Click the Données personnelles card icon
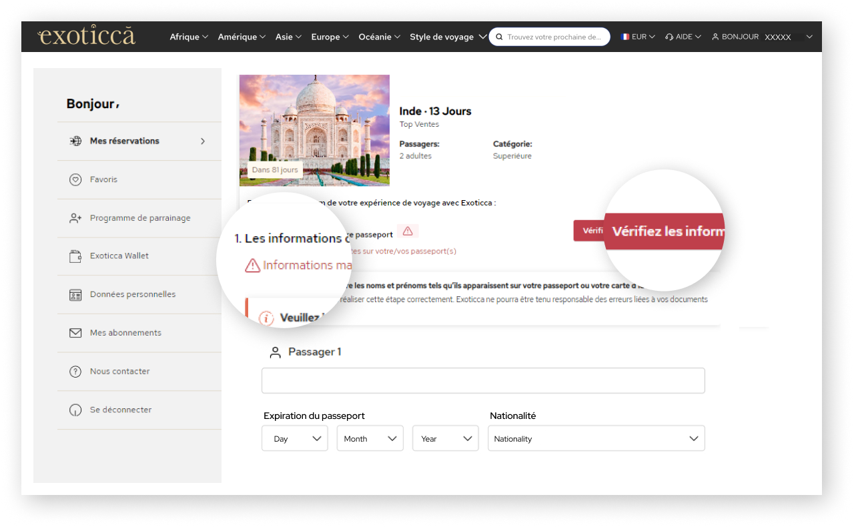This screenshot has height=527, width=854. tap(75, 294)
